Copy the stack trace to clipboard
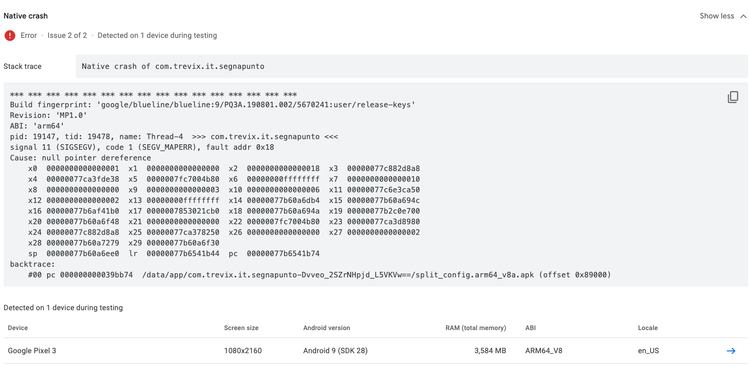The image size is (749, 368). click(732, 97)
